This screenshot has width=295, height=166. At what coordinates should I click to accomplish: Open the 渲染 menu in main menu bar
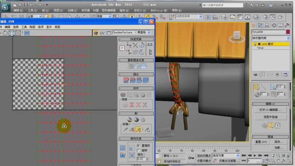(x=123, y=10)
